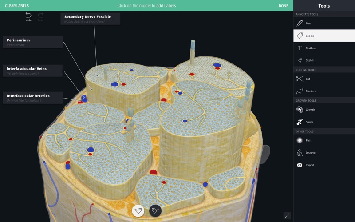Select the Spurs tool
The height and width of the screenshot is (222, 355).
(x=324, y=122)
